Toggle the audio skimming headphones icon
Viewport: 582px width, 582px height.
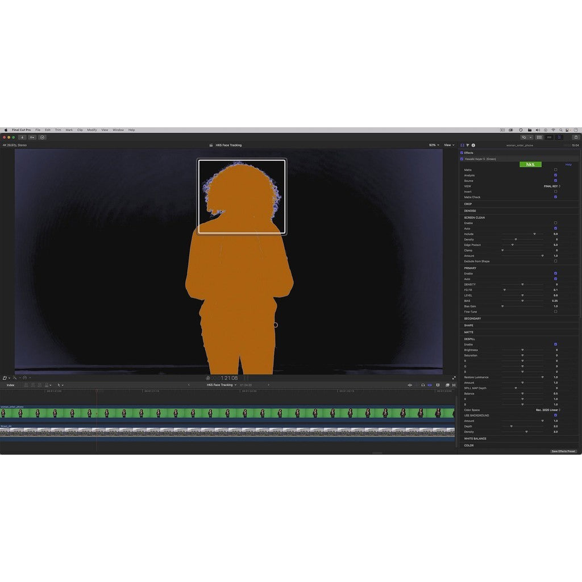pos(423,385)
